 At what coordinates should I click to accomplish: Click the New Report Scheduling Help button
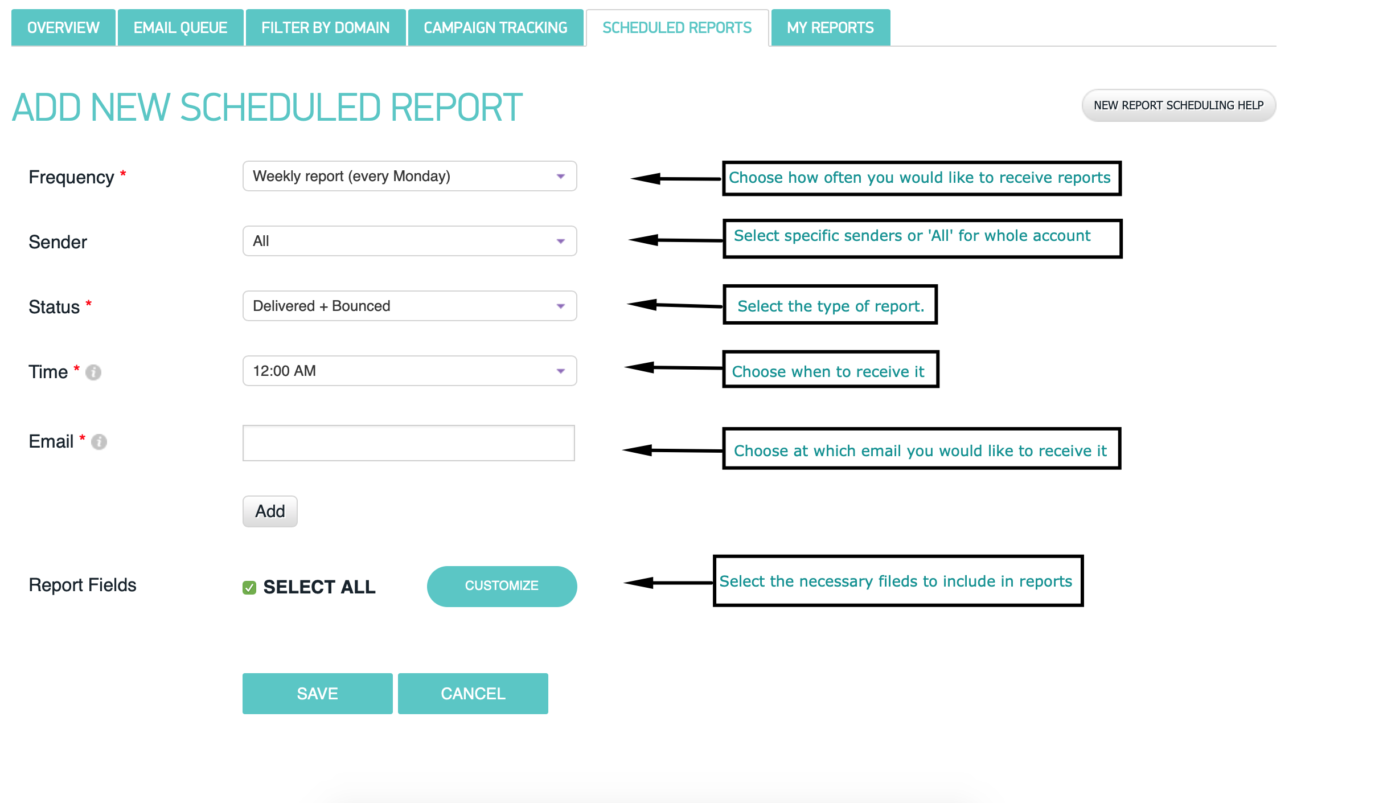click(1178, 105)
